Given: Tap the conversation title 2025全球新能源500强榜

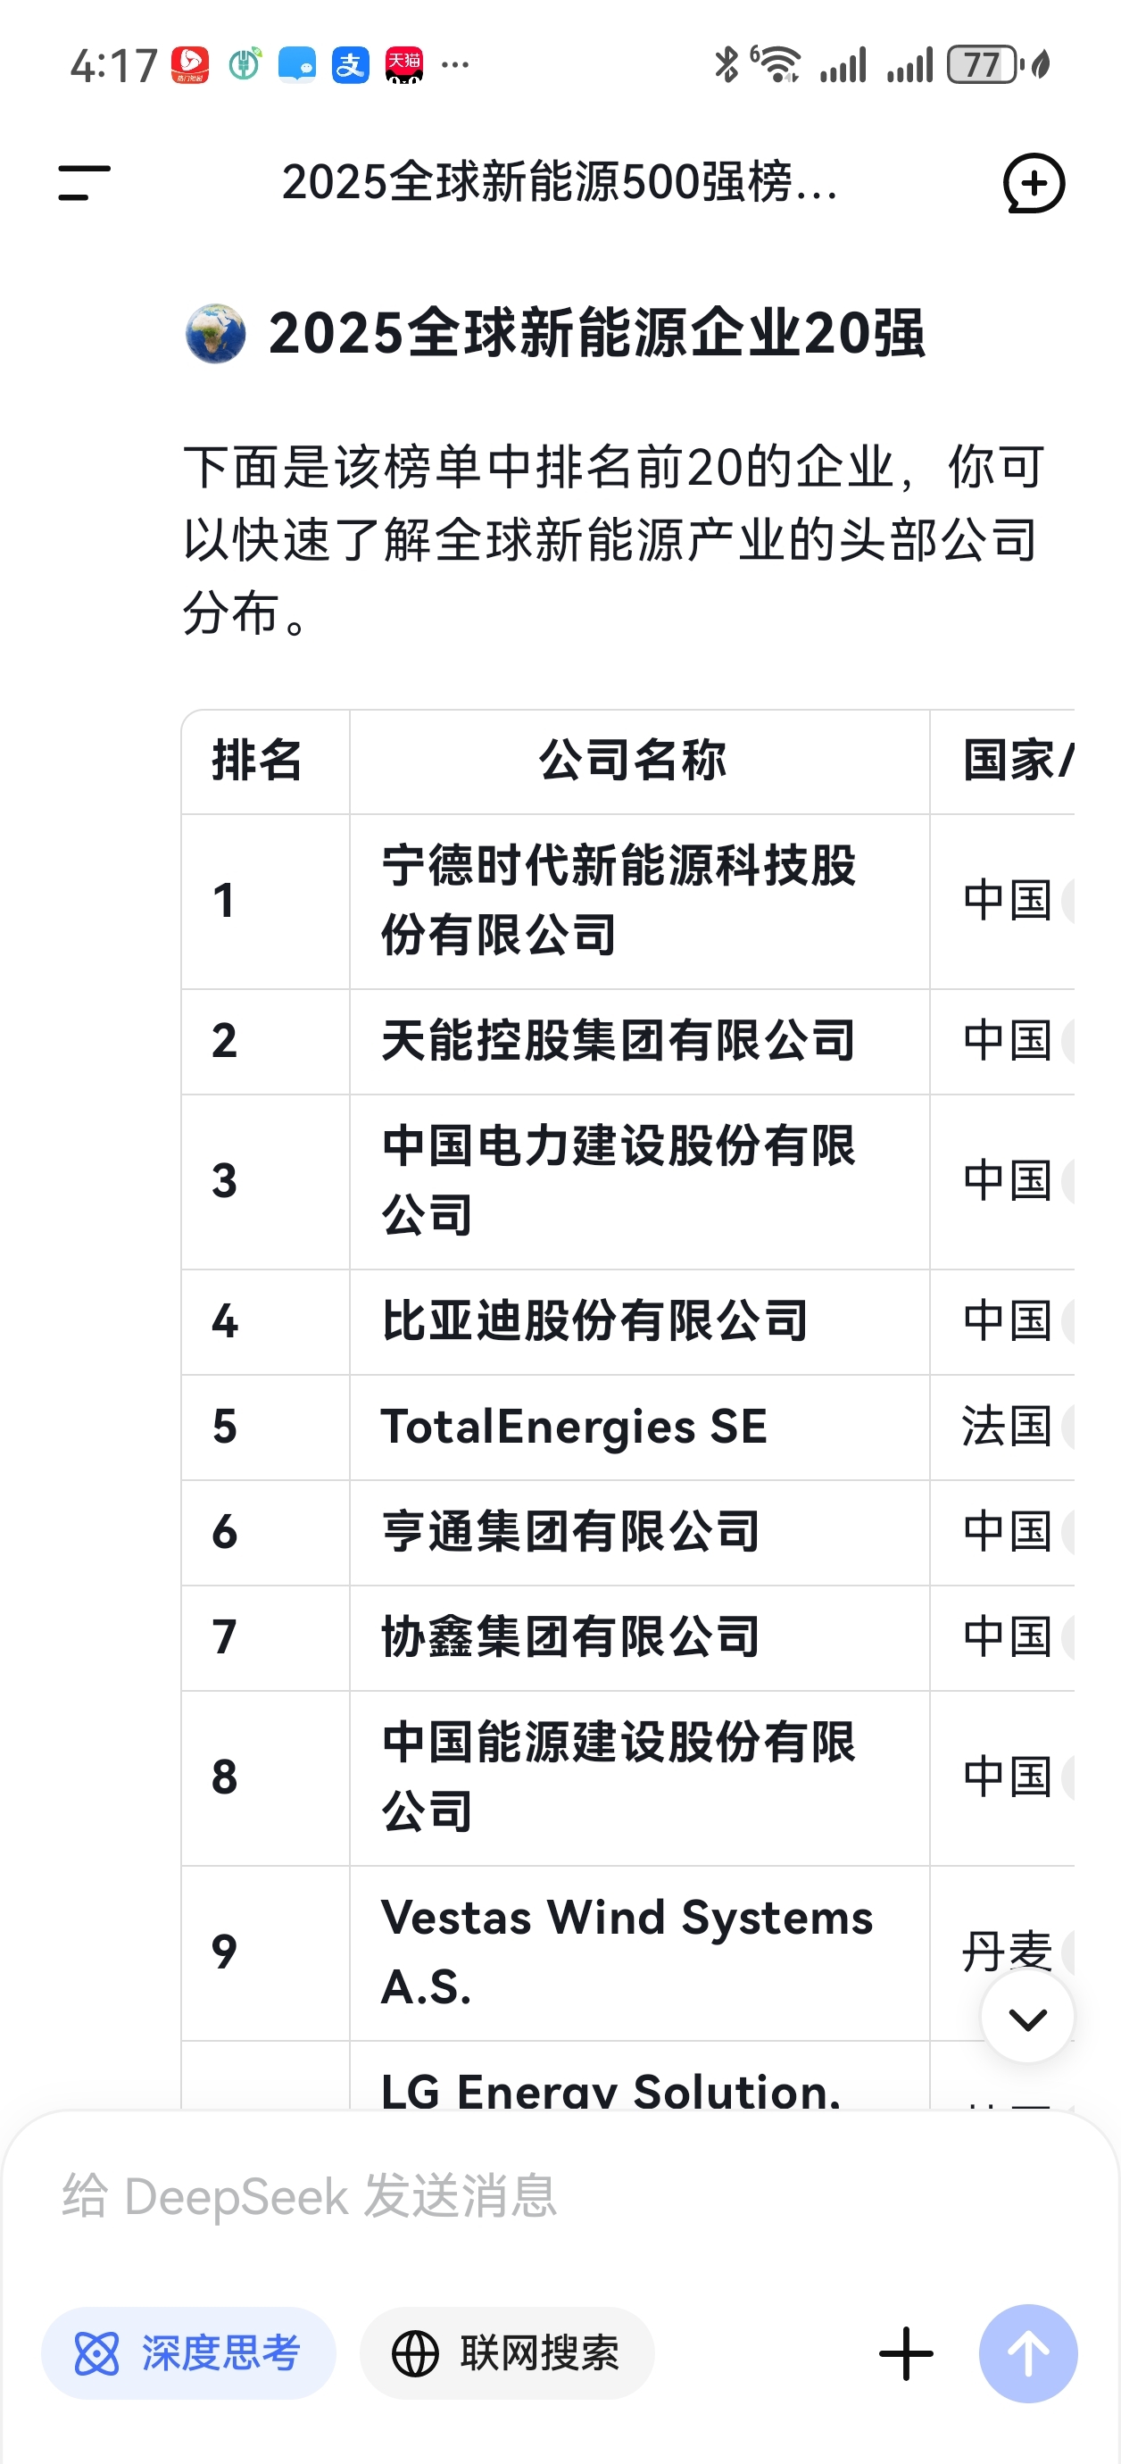Looking at the screenshot, I should click(x=560, y=182).
